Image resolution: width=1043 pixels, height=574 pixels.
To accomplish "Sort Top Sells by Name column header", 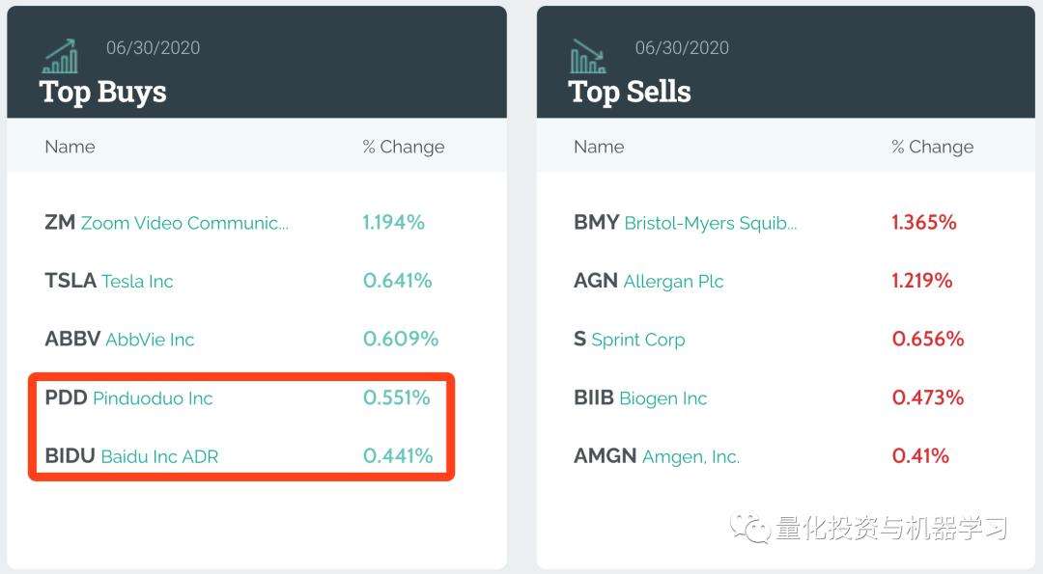I will pyautogui.click(x=599, y=147).
